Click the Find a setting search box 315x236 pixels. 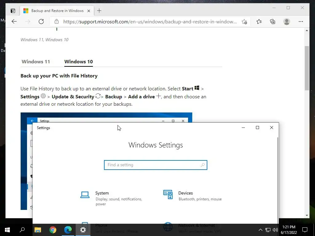tap(155, 165)
